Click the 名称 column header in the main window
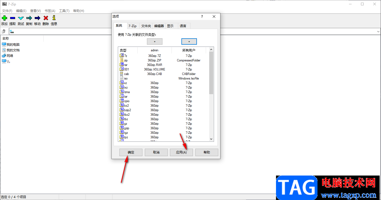The height and width of the screenshot is (200, 381). (22, 39)
